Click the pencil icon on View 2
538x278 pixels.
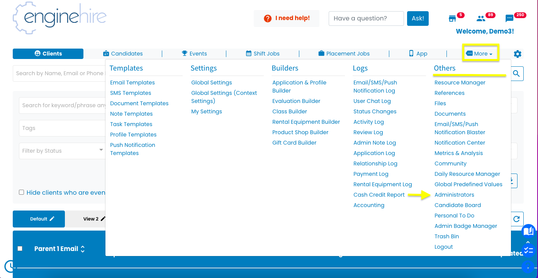103,219
